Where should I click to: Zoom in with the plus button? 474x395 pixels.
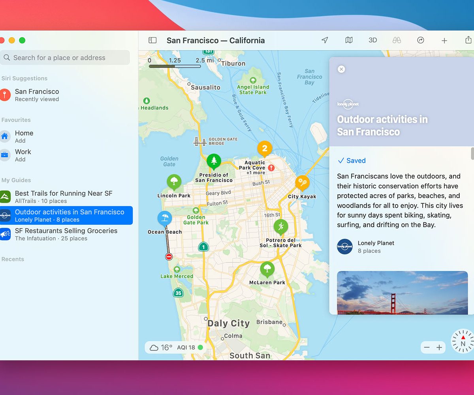click(x=439, y=348)
